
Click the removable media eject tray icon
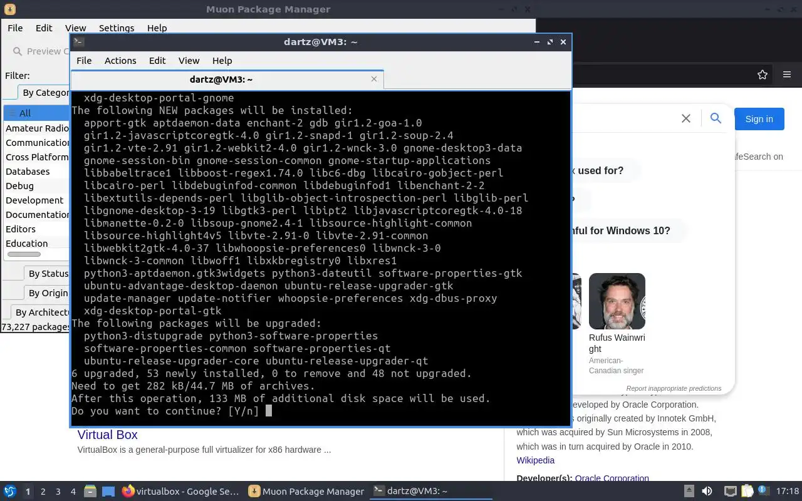[x=689, y=492]
